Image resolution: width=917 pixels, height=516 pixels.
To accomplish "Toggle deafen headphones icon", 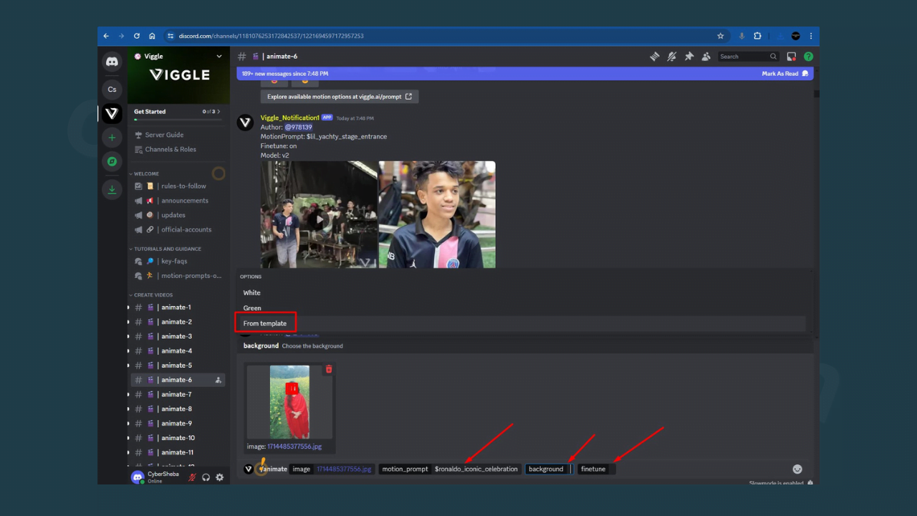I will (206, 477).
